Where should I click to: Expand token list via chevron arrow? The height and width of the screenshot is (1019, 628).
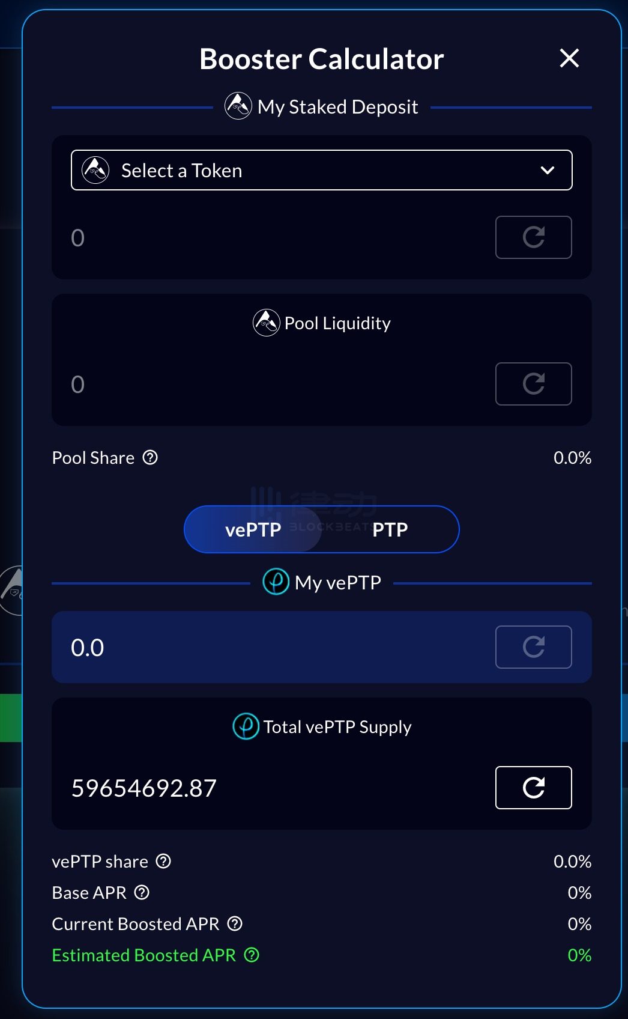[547, 171]
